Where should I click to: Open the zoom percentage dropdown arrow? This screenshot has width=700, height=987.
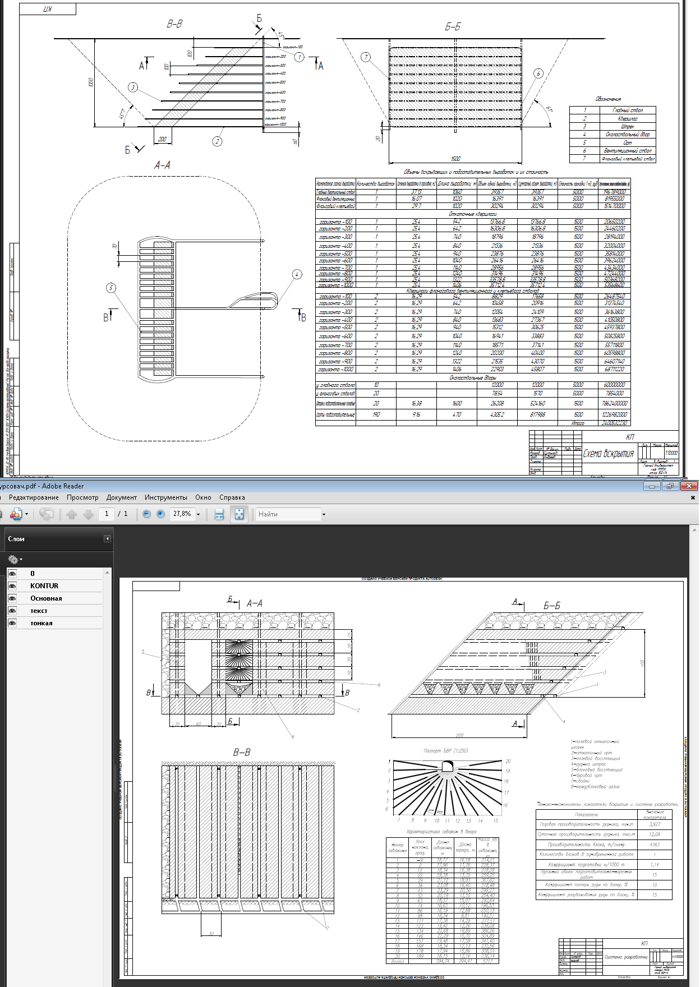(x=198, y=514)
